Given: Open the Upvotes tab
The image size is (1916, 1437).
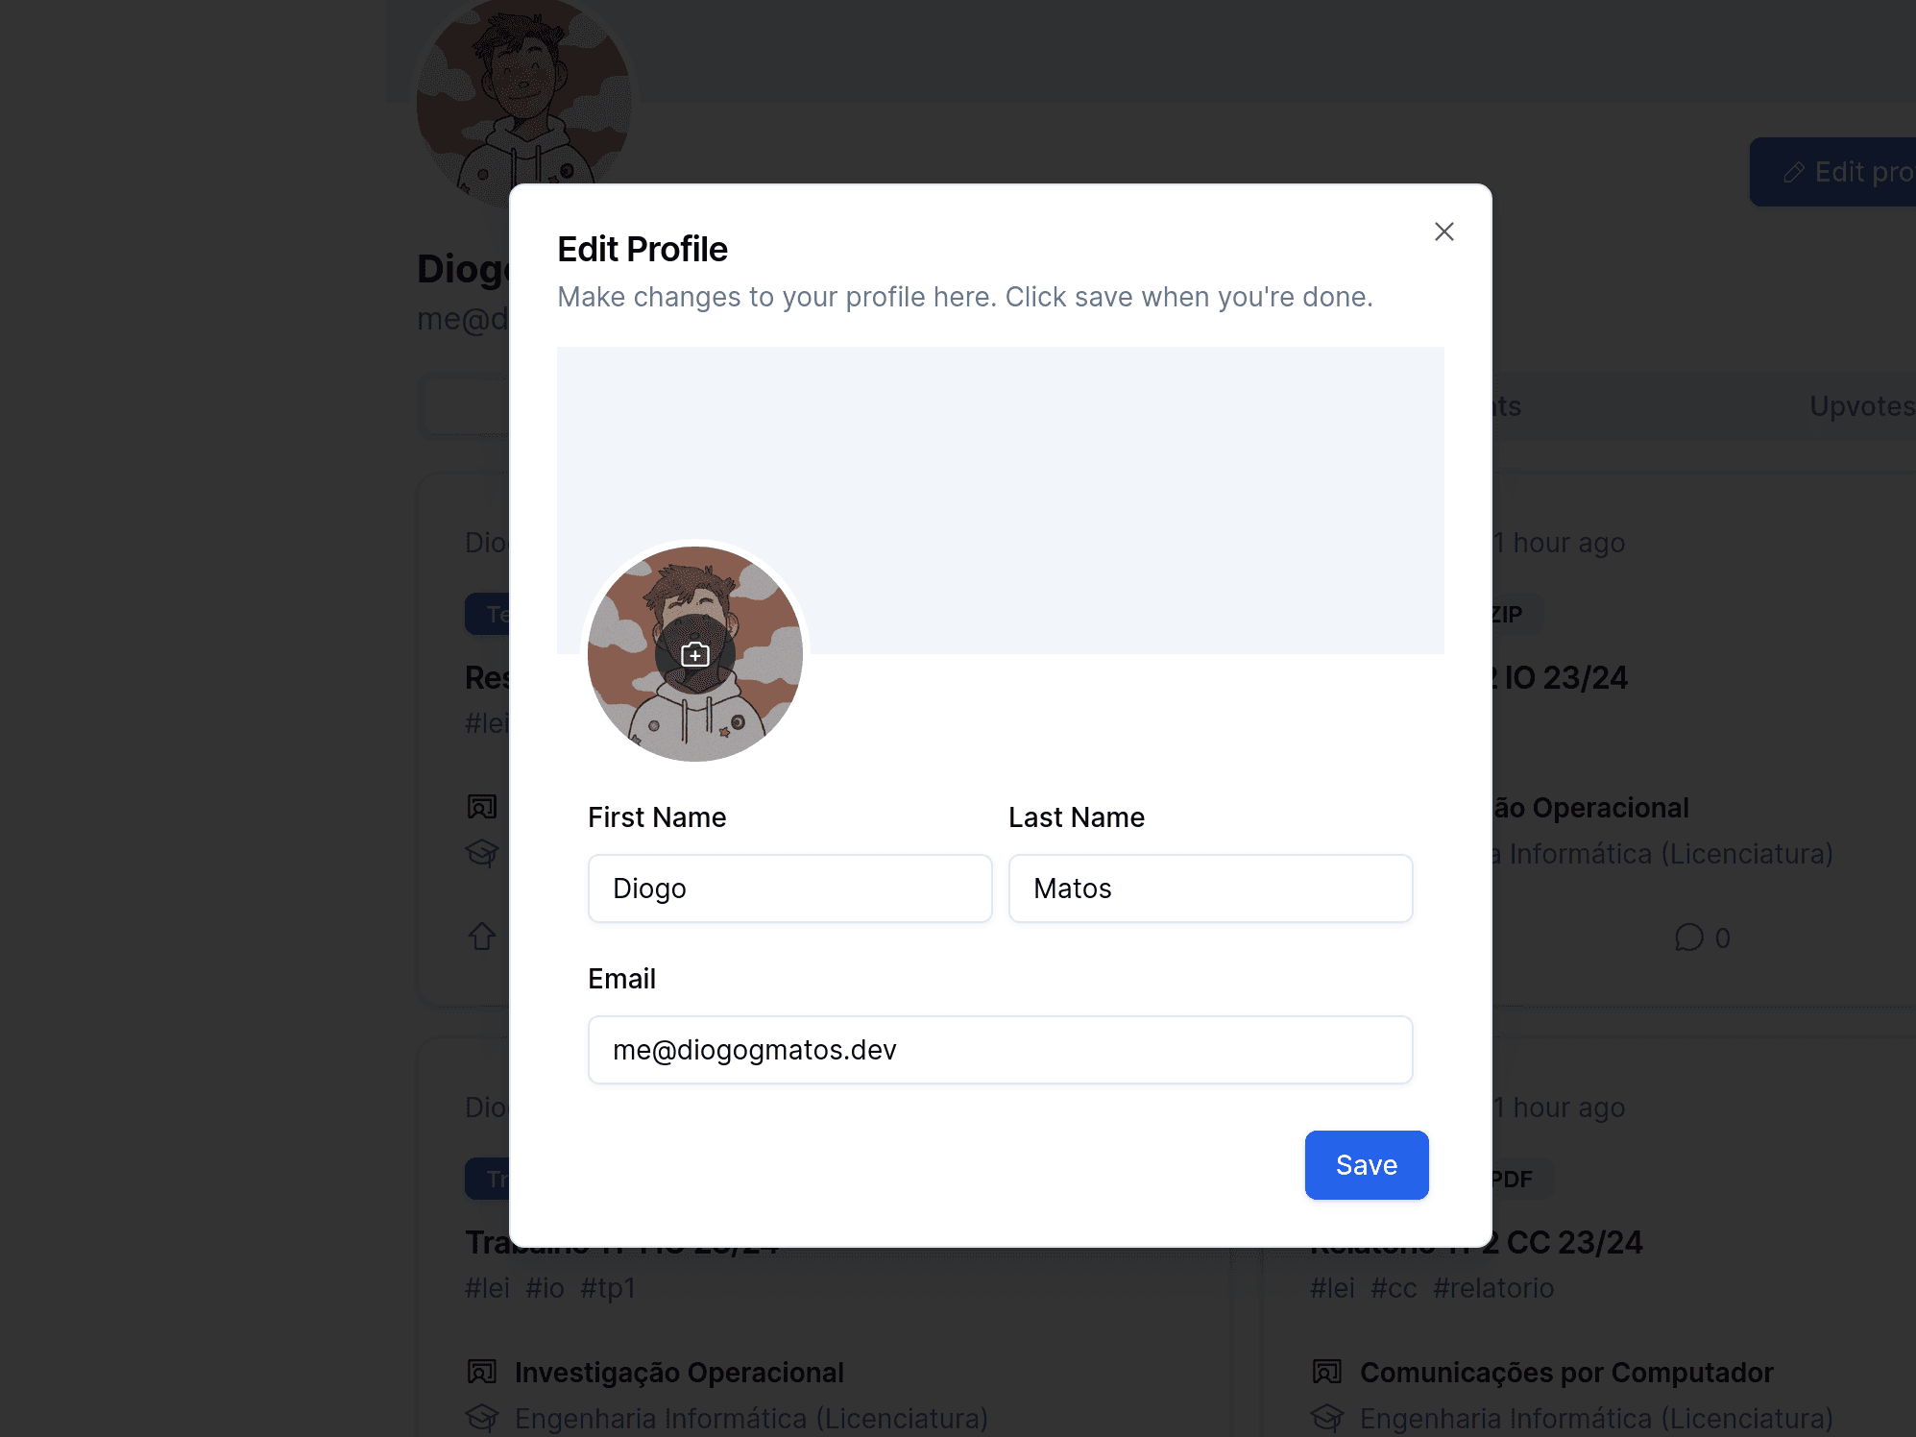Looking at the screenshot, I should coord(1861,406).
